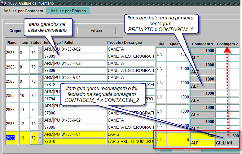The width and height of the screenshot is (242, 154).
Task: Click pallet field 97805
Action: 75,127
